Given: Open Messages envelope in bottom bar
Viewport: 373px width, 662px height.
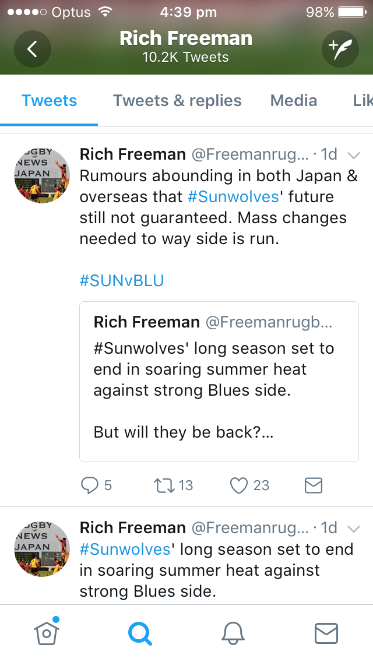Looking at the screenshot, I should pos(326,633).
